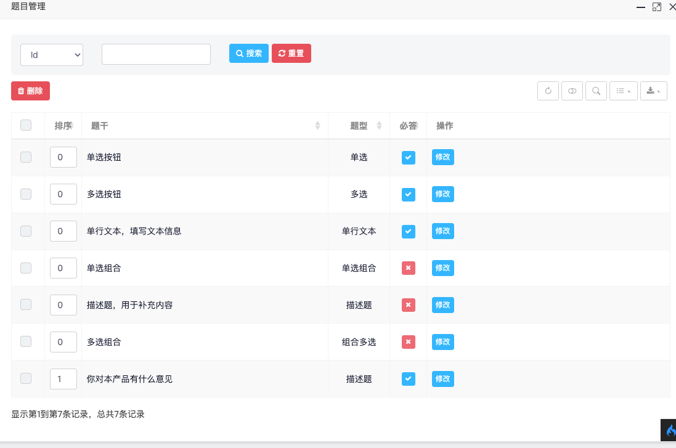Click the blue checkmark for 你对本产品有什么意见
Screen dimensions: 676x448
click(408, 379)
